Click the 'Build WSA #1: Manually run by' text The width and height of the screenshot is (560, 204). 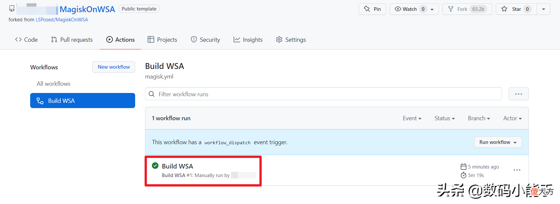(x=196, y=175)
